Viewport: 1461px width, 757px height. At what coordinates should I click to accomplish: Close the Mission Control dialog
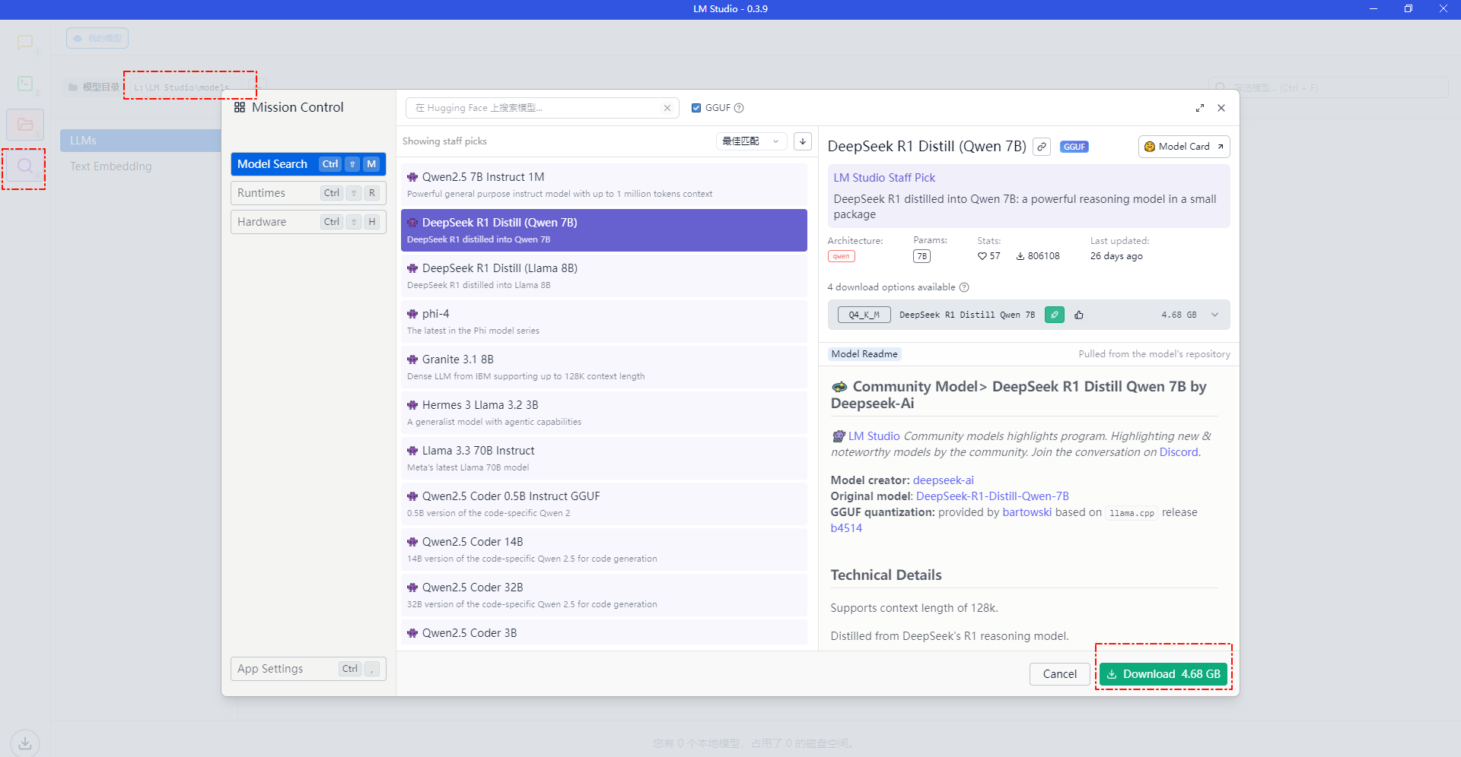point(1221,108)
